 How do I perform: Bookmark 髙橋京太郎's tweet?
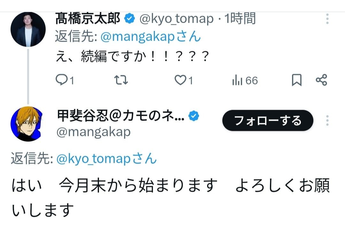click(296, 80)
